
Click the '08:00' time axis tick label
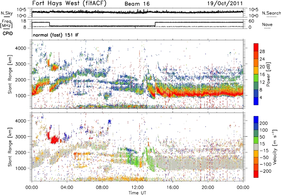pyautogui.click(x=102, y=188)
